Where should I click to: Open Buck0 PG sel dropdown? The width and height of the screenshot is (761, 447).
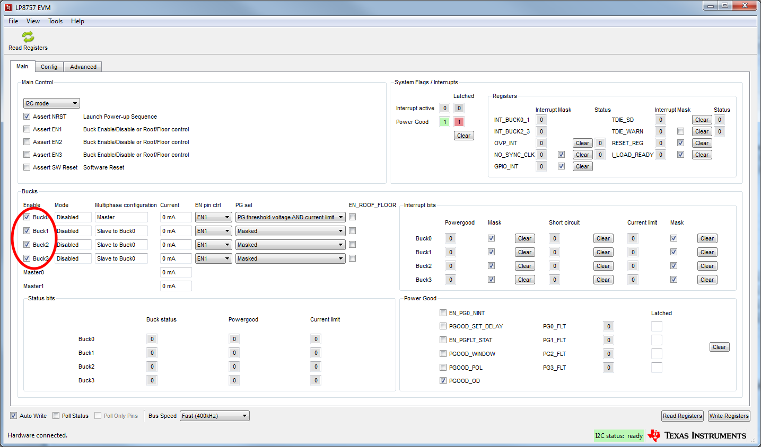(291, 217)
